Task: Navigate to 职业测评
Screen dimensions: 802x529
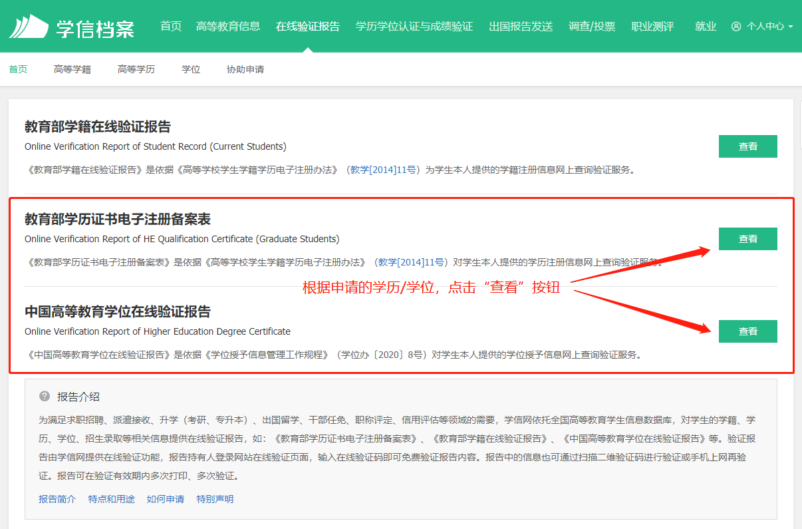Action: coord(652,26)
